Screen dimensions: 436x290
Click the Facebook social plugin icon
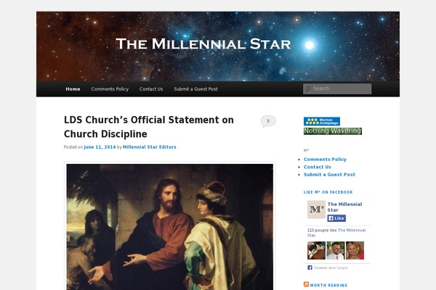(x=310, y=268)
